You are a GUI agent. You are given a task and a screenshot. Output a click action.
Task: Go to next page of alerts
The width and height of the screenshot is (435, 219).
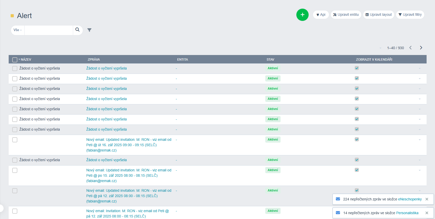click(421, 48)
